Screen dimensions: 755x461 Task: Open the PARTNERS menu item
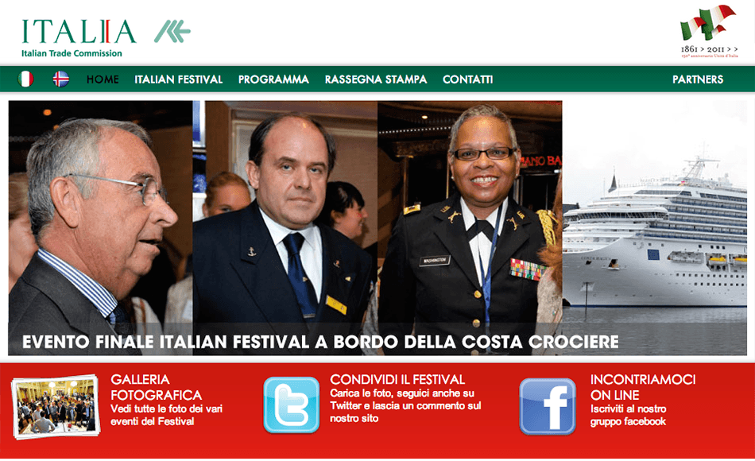[698, 79]
